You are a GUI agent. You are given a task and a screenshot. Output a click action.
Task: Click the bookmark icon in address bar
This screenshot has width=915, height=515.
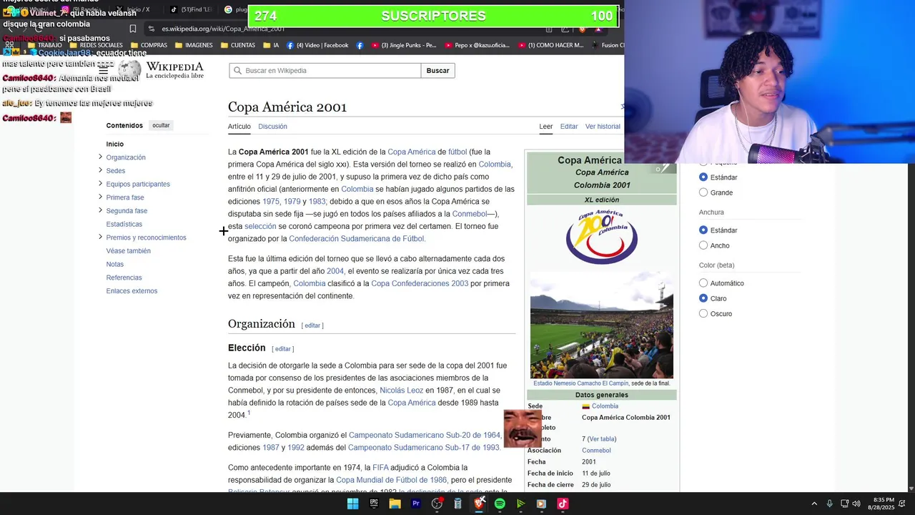tap(132, 29)
